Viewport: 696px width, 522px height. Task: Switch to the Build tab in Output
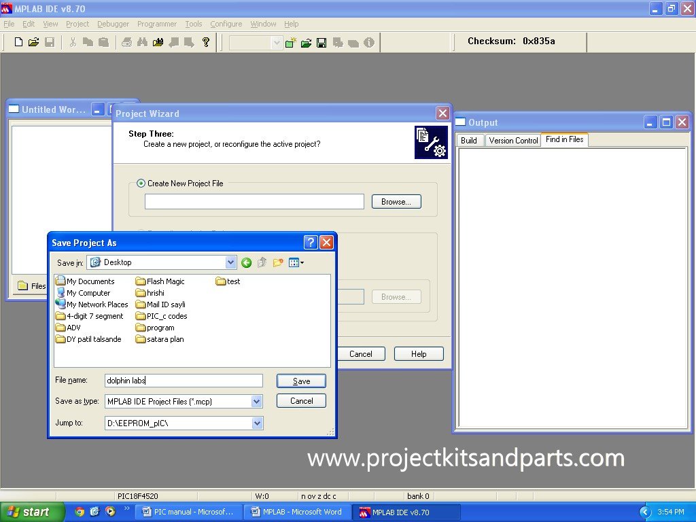(x=469, y=141)
